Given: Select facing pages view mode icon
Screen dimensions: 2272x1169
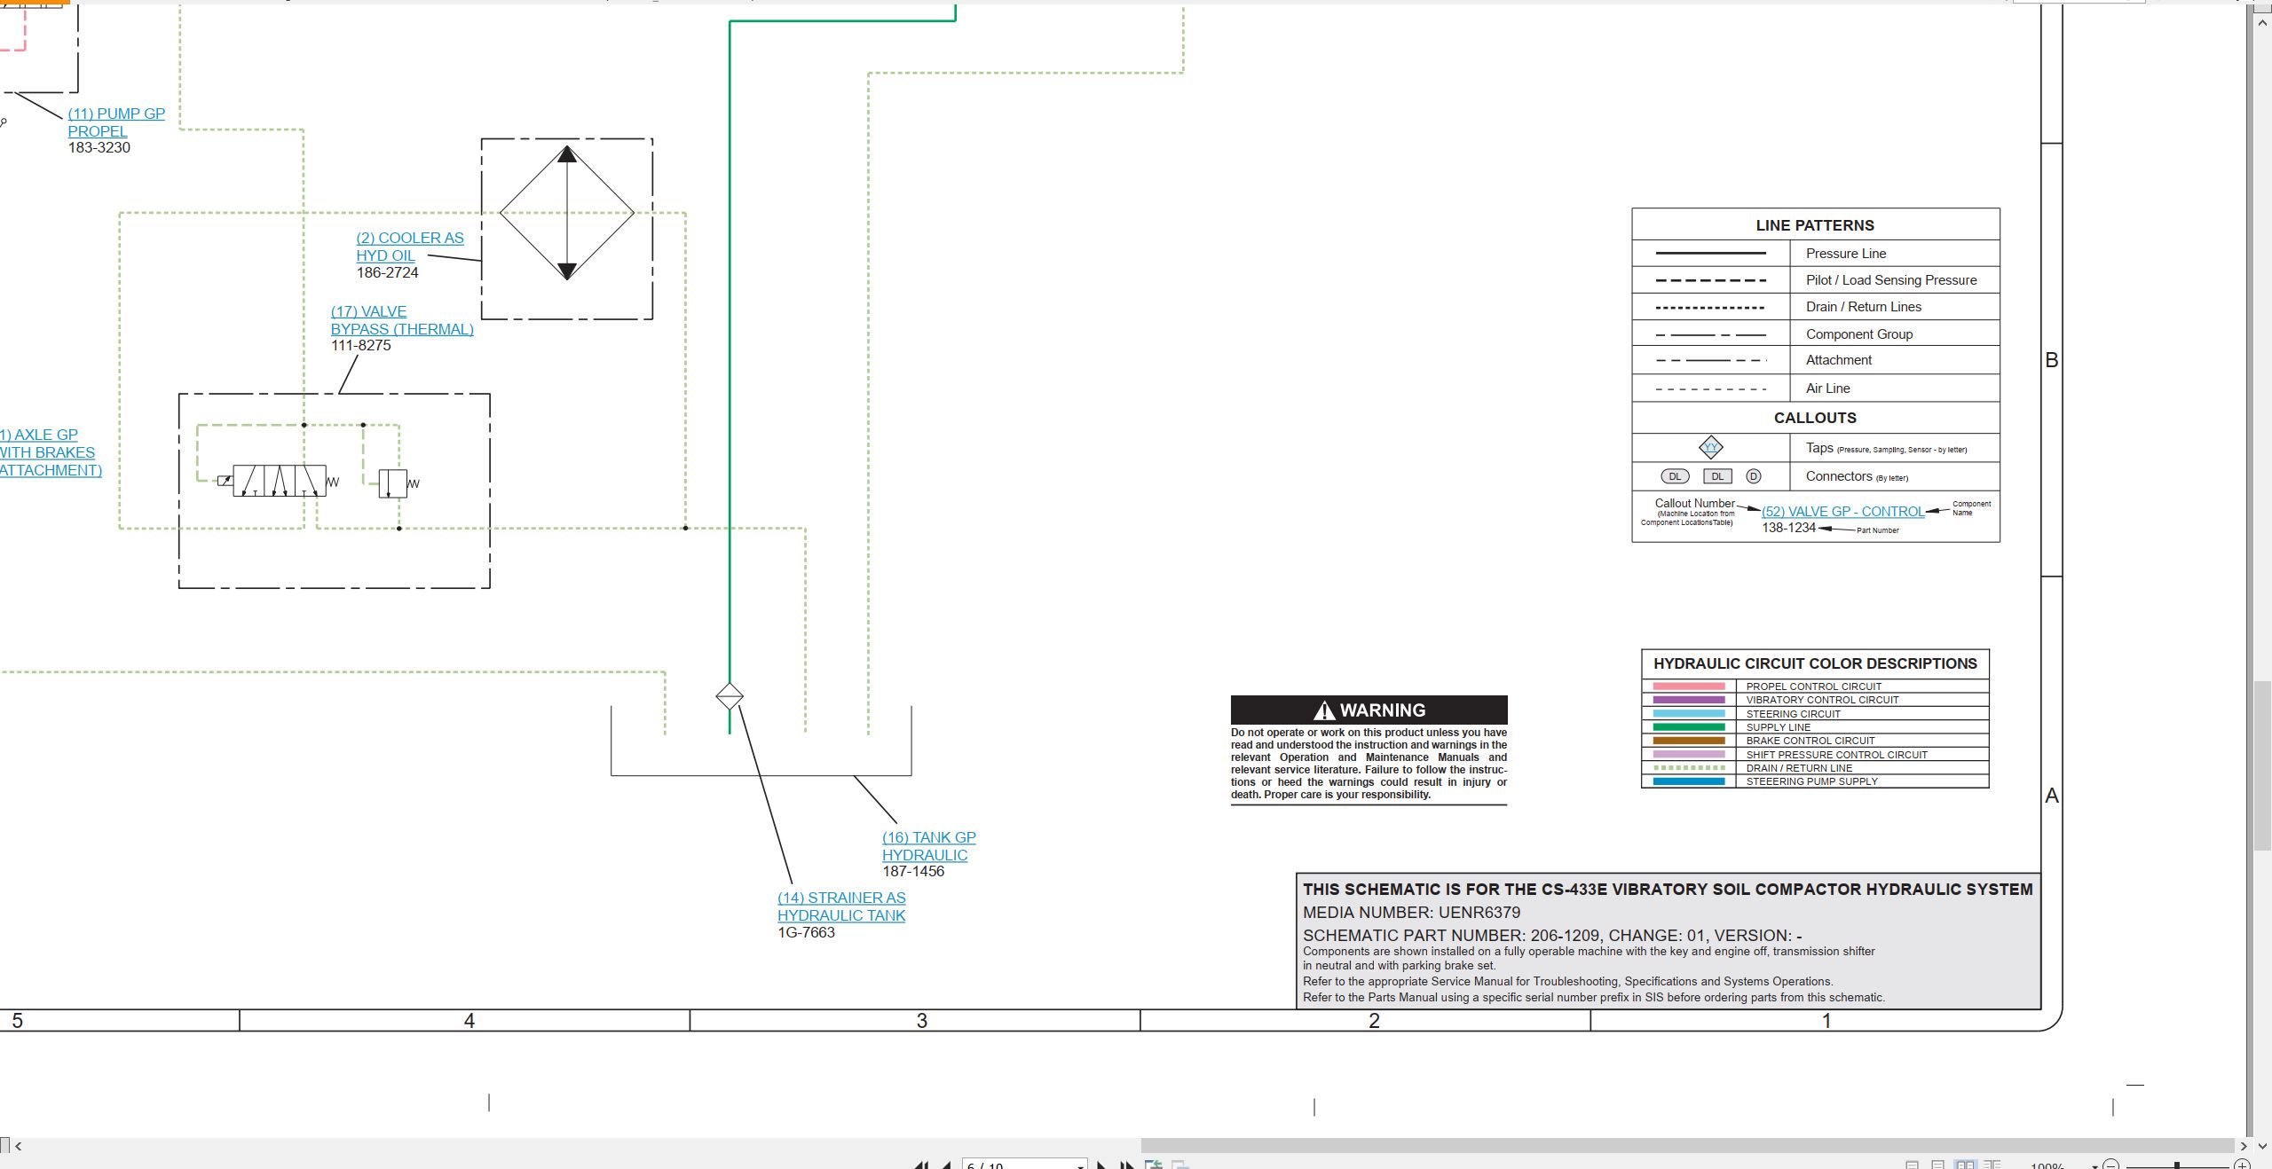Looking at the screenshot, I should [x=1966, y=1165].
